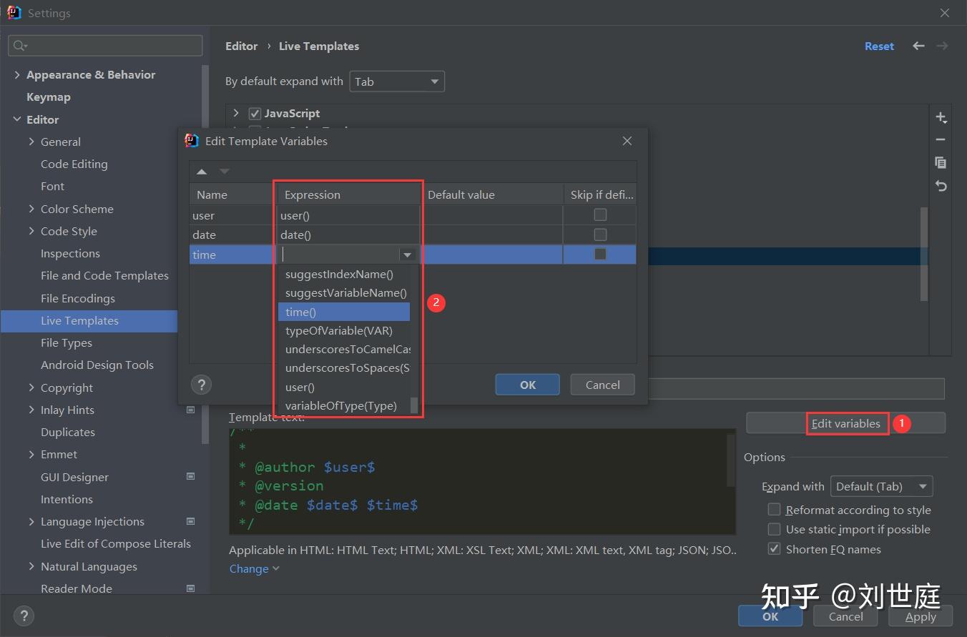Move variable up with the up triangle

[x=202, y=172]
